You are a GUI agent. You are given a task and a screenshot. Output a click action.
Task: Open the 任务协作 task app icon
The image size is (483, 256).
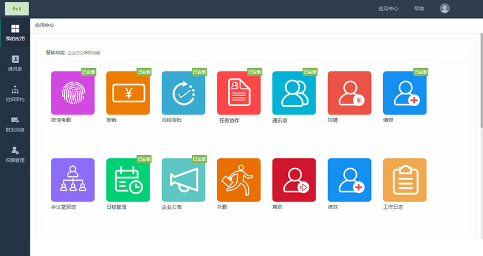click(239, 93)
